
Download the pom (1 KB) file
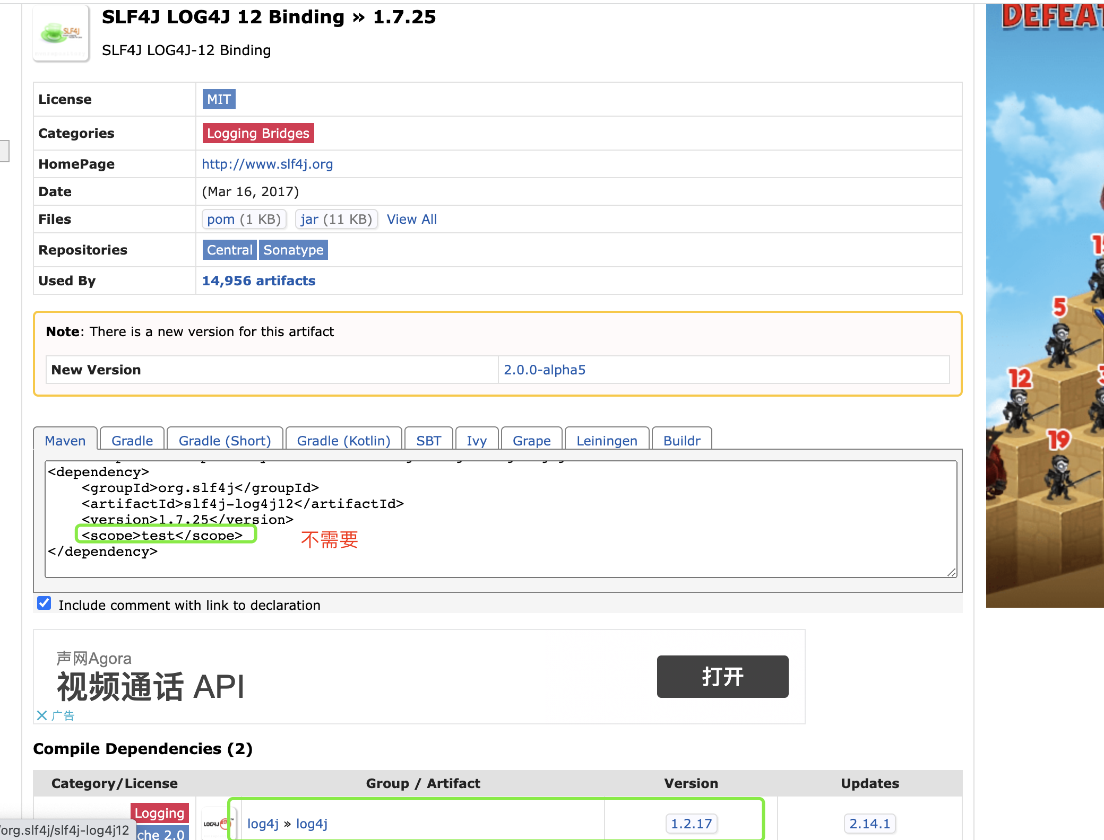coord(244,219)
